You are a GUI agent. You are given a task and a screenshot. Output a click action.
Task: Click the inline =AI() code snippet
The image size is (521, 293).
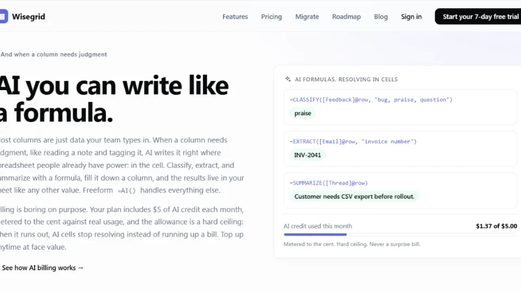coord(126,190)
